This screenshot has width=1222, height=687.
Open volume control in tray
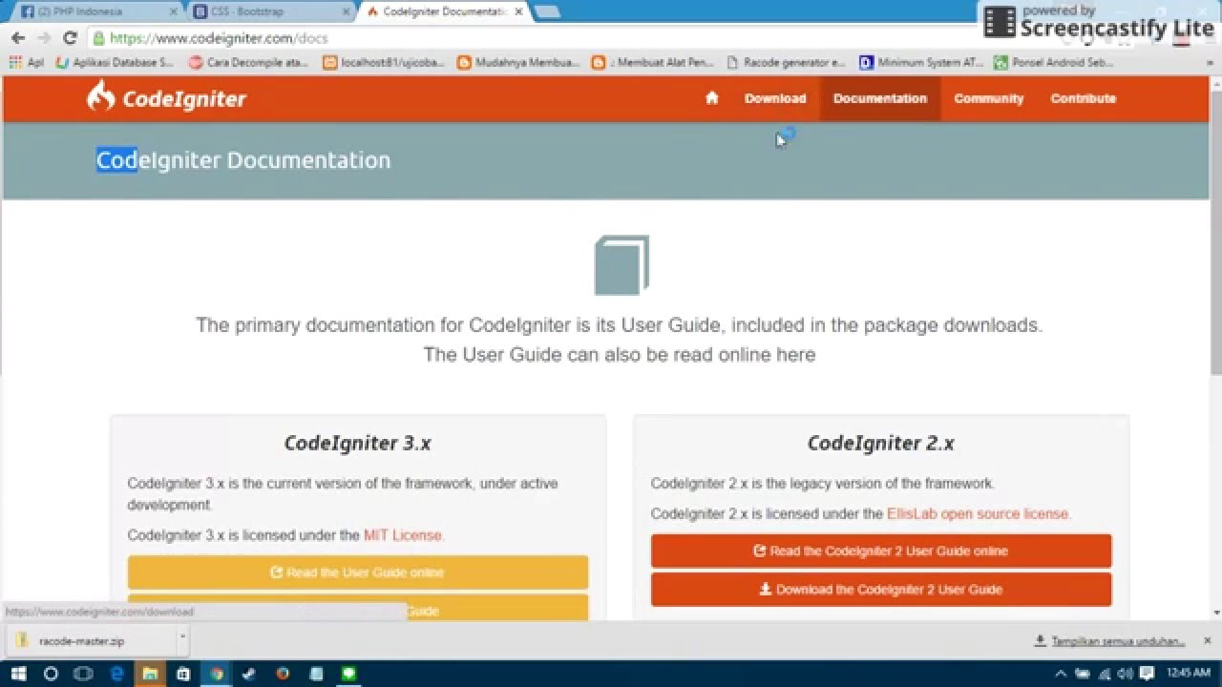click(1123, 673)
